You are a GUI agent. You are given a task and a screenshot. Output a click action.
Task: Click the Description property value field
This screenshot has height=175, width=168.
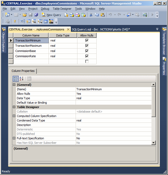113,125
